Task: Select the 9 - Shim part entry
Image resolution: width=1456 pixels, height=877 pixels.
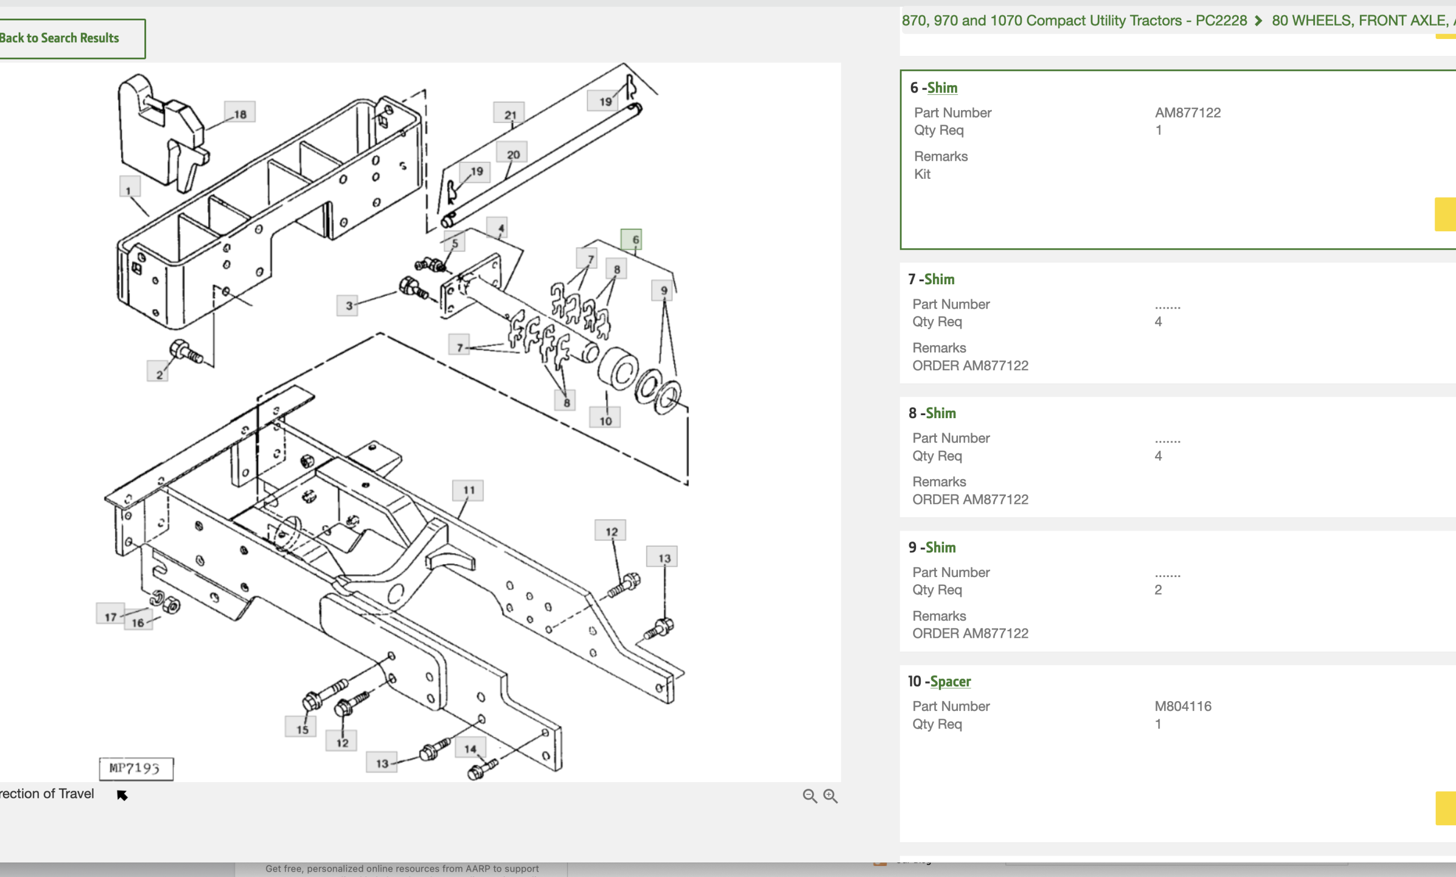Action: [x=940, y=547]
